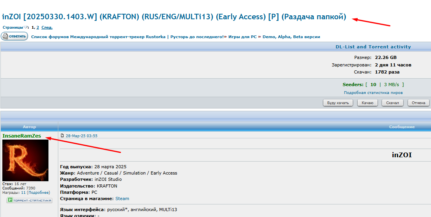The image size is (431, 217).
Task: Select the 2 дня 11 часов registered value
Action: [393, 65]
